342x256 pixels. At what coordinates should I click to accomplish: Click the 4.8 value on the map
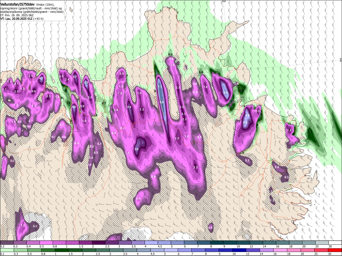(x=247, y=115)
